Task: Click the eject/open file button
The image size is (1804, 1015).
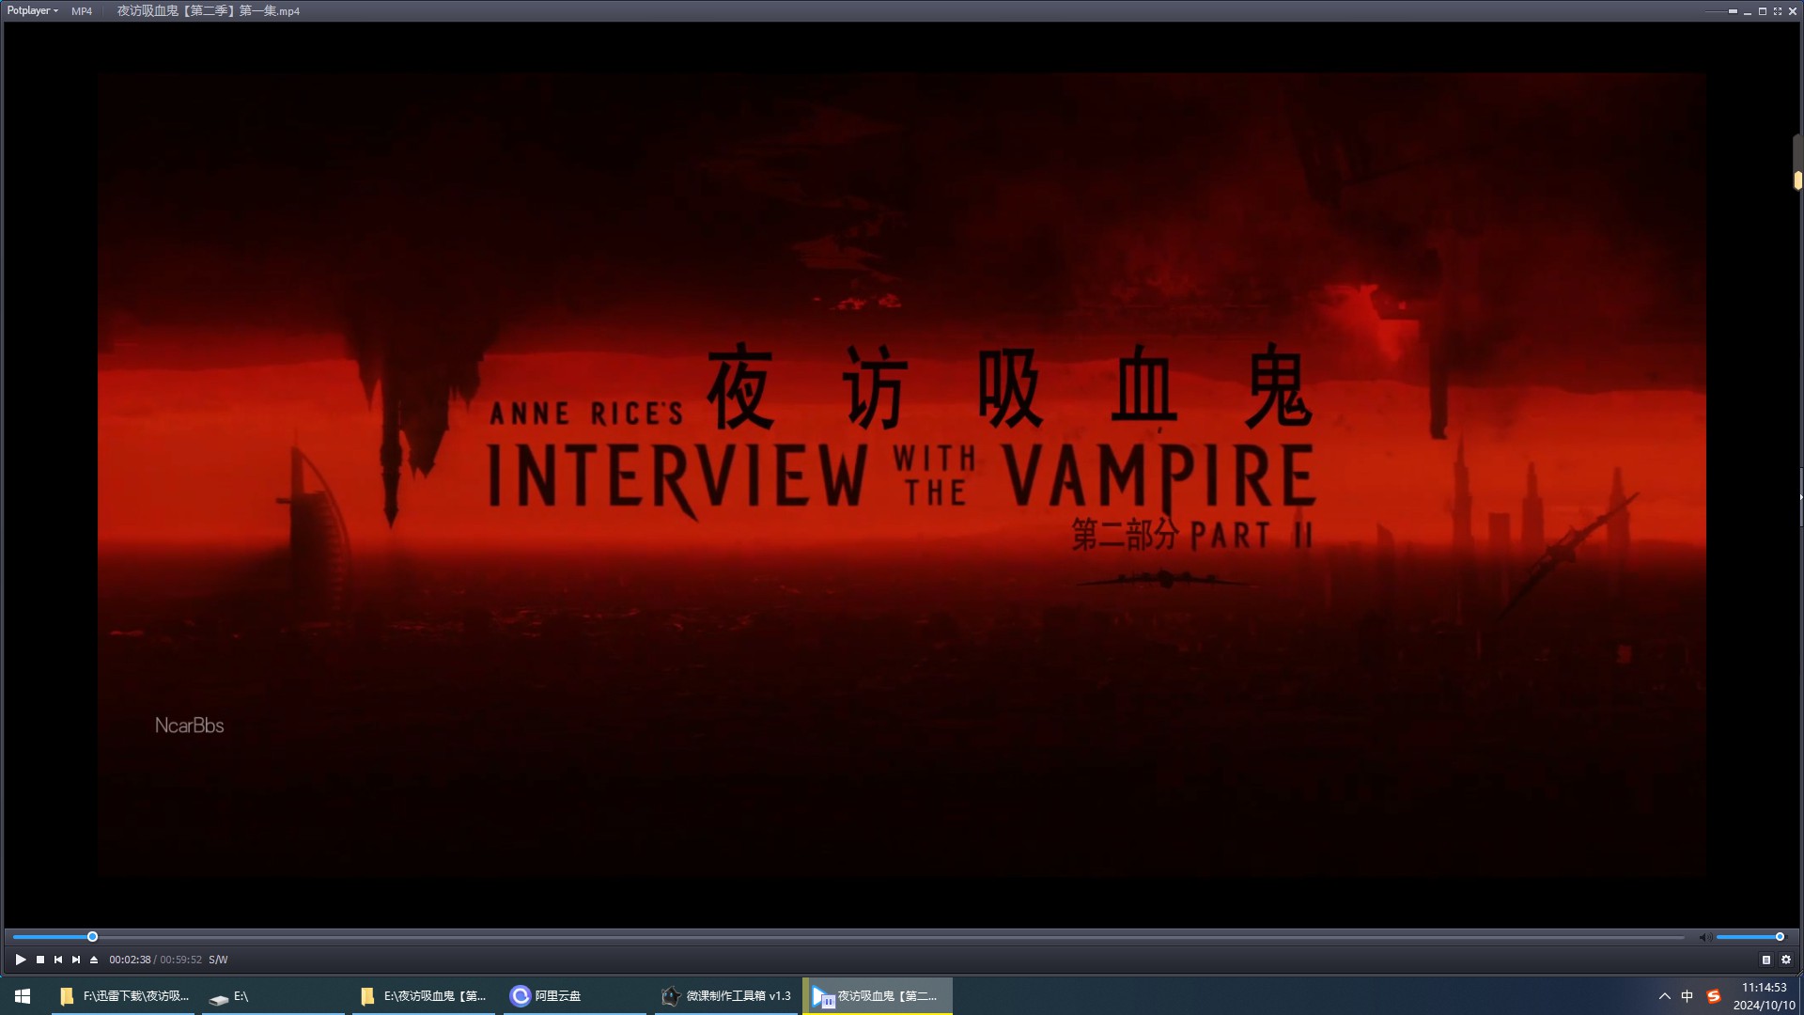Action: click(x=94, y=960)
